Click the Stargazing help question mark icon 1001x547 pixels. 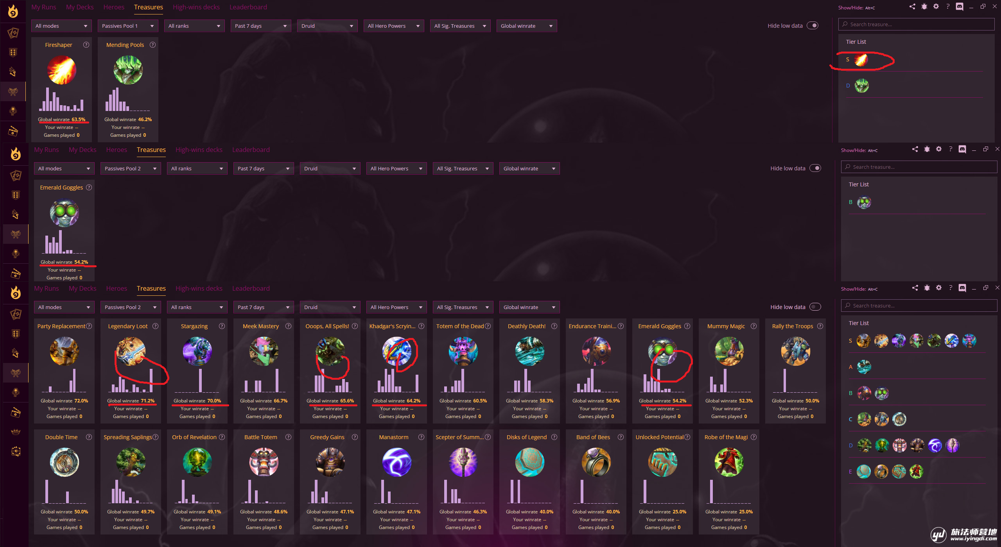[222, 326]
